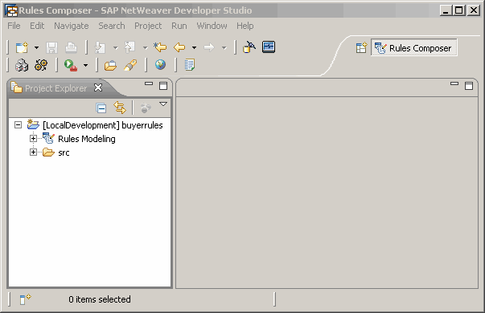Click the toolbar icon with the pen over box
485x313 pixels.
(249, 47)
